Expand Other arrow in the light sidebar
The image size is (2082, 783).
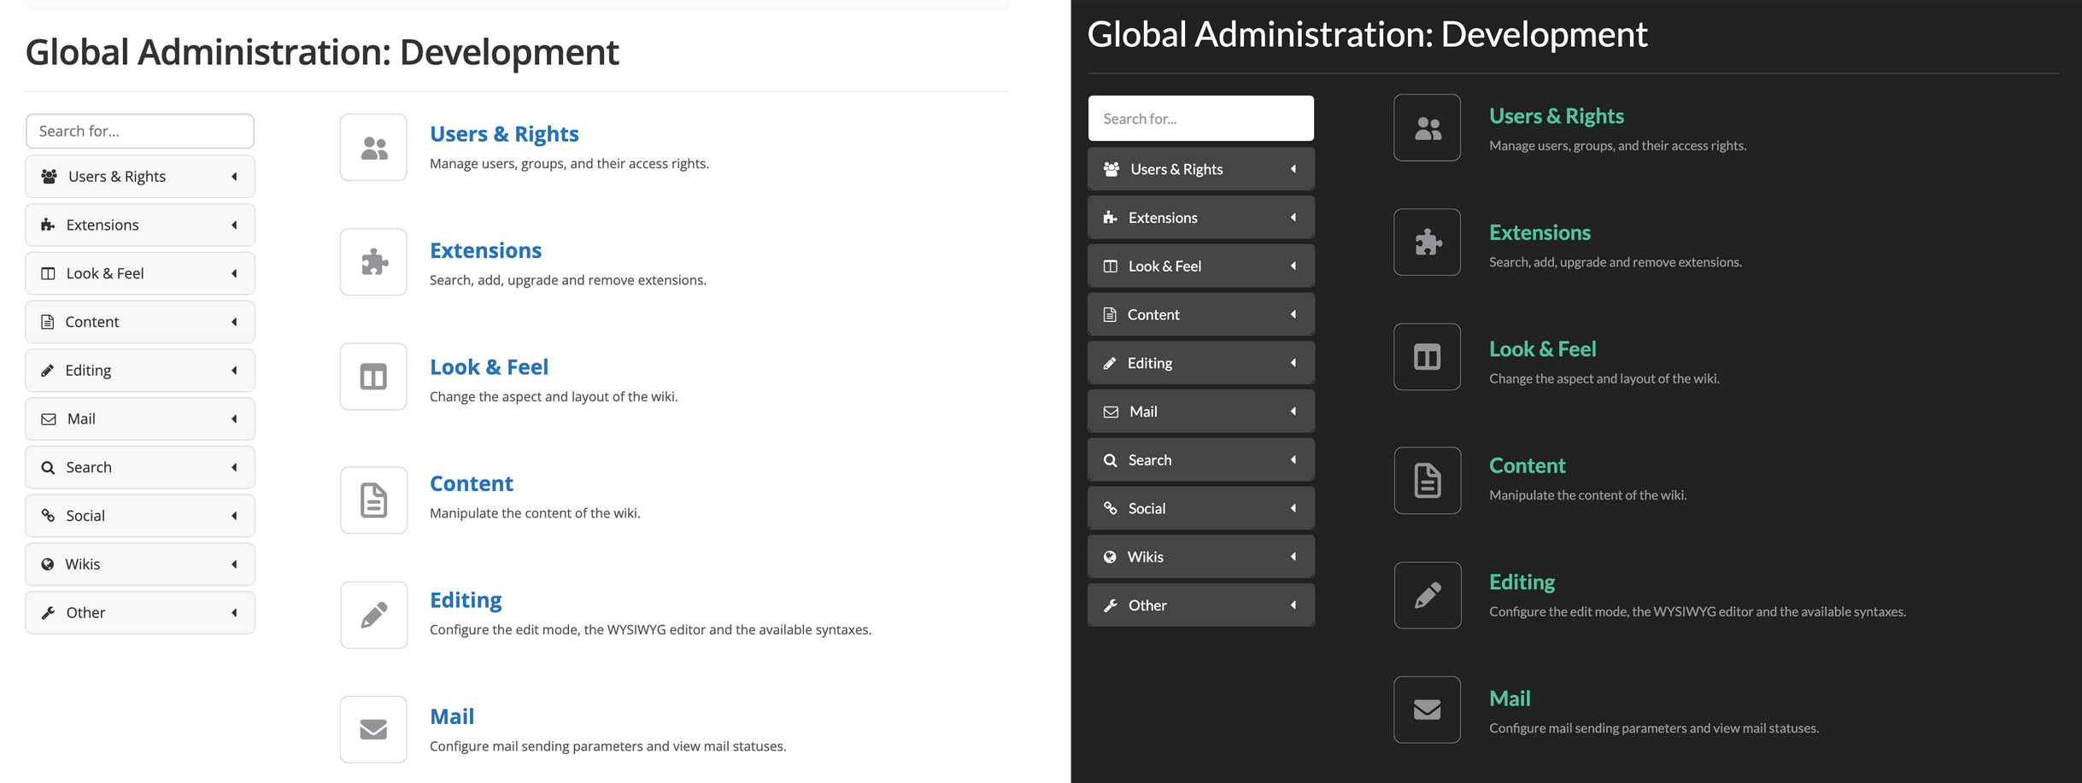coord(234,613)
